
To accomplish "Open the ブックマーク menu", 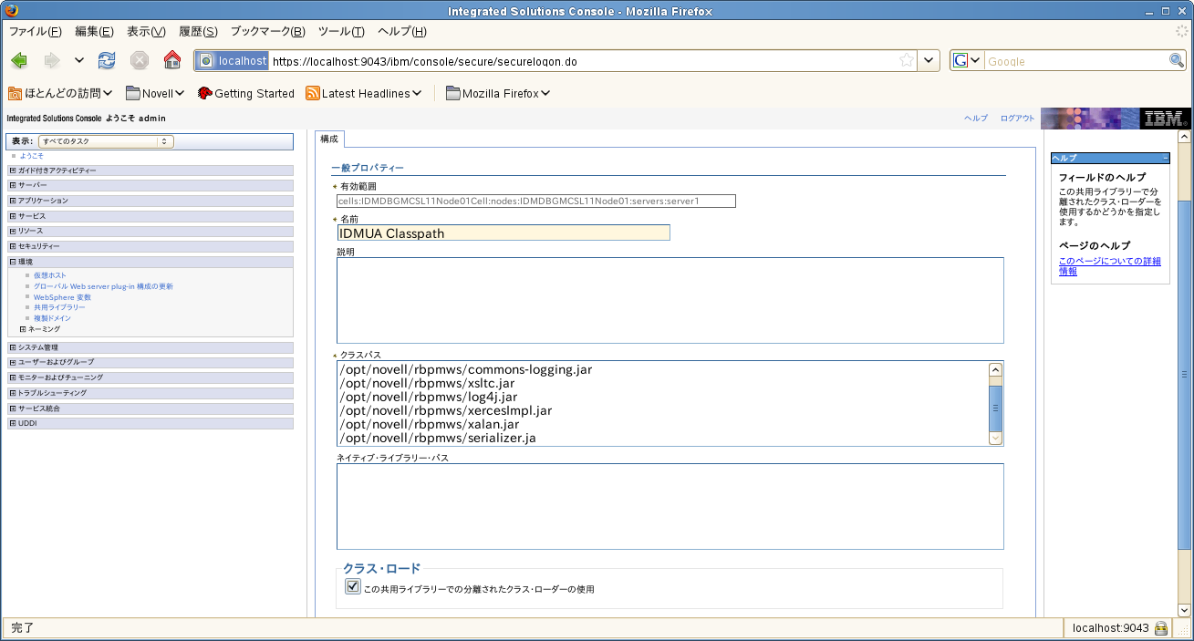I will click(267, 31).
